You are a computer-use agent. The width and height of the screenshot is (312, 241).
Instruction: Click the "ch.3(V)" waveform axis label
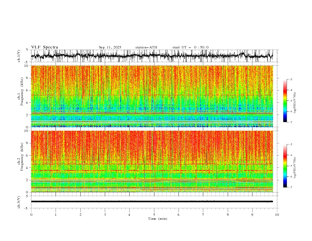pos(19,202)
